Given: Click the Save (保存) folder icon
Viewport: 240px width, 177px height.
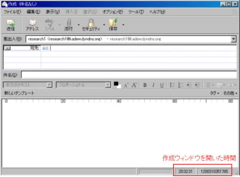Looking at the screenshot, I should coord(113,25).
